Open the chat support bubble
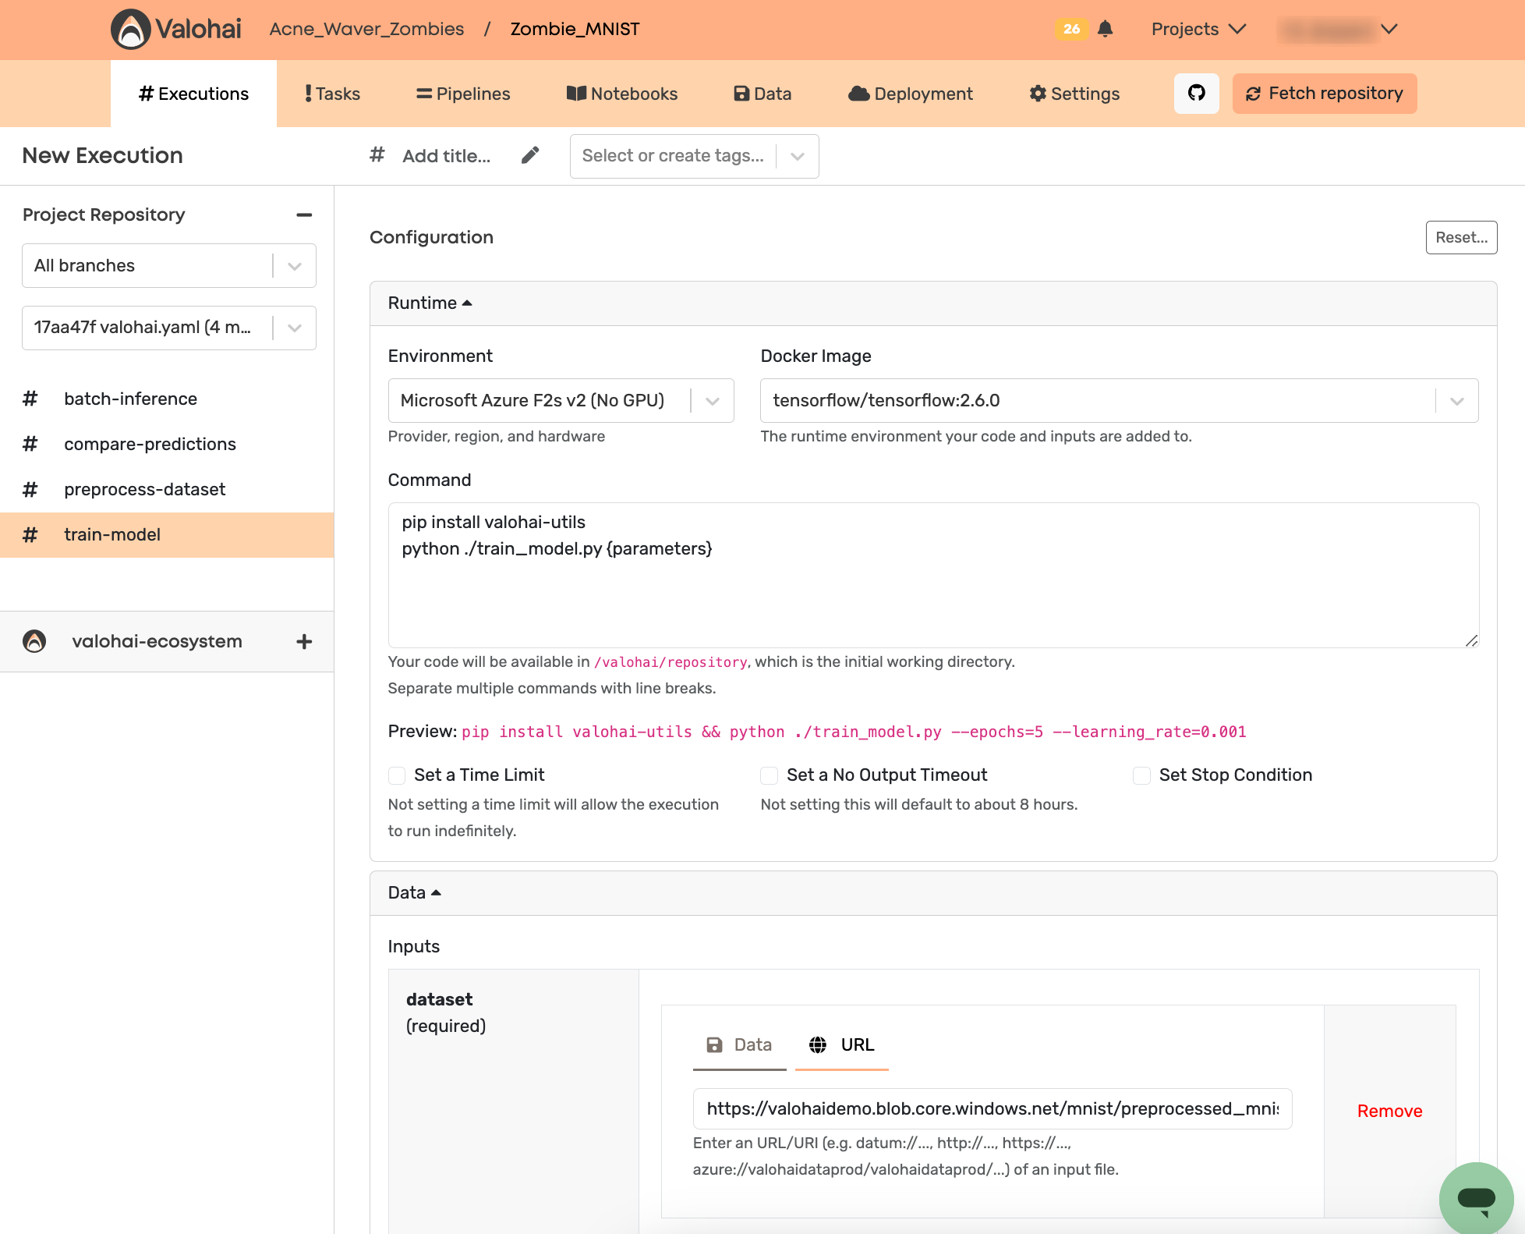The height and width of the screenshot is (1234, 1525). point(1476,1198)
